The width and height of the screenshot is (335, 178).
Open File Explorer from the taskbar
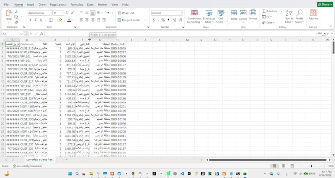coord(91,174)
